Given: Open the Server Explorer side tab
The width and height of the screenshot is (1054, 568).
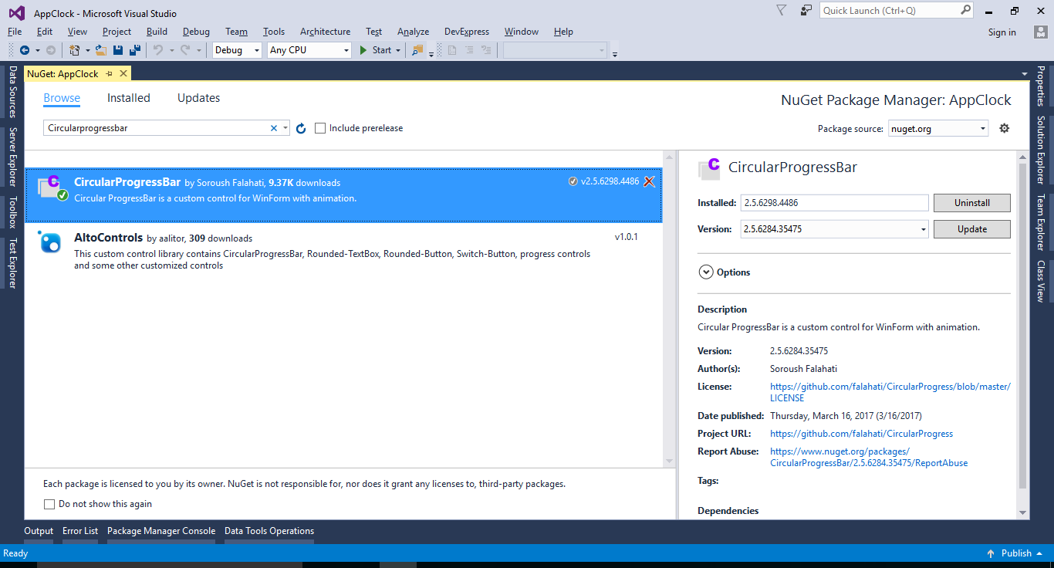Looking at the screenshot, I should (x=13, y=157).
